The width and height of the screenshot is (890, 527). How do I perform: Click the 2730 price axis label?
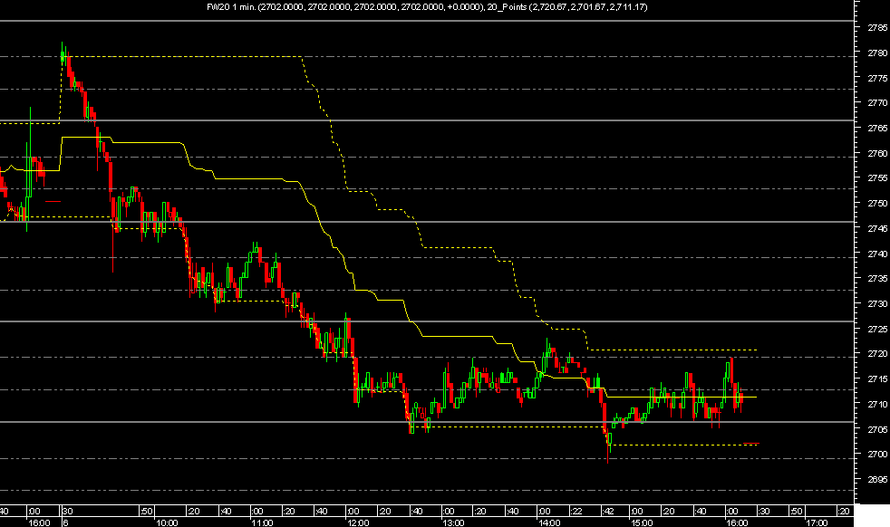(877, 303)
